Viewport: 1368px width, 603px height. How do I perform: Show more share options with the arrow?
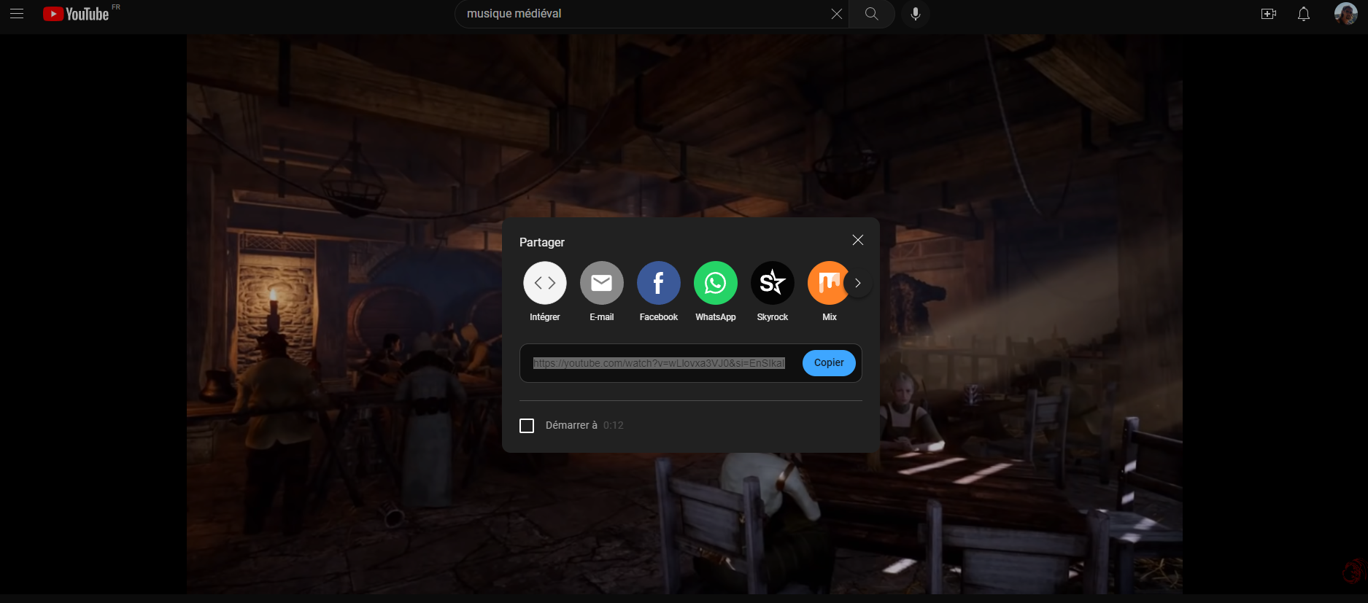[x=858, y=283]
